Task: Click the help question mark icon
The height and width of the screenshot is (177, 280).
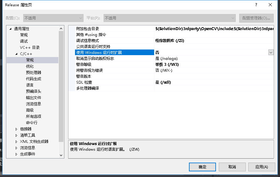Action: 256,5
